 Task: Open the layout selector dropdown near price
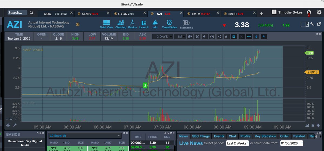(305, 25)
